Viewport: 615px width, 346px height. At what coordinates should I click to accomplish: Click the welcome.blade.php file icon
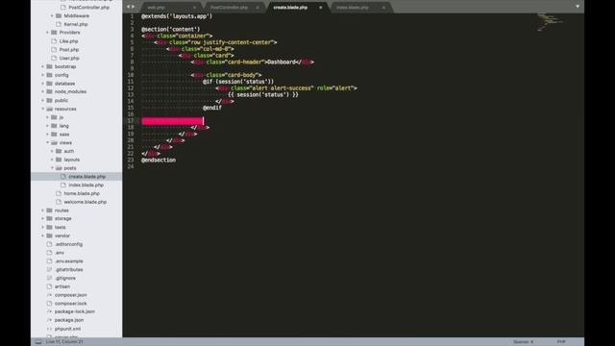(x=59, y=202)
